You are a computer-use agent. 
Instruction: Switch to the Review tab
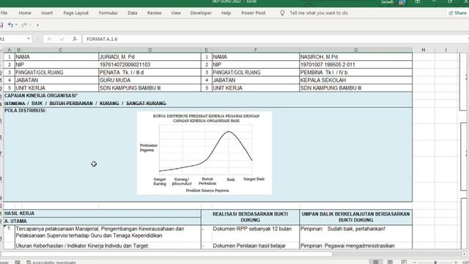click(x=155, y=13)
